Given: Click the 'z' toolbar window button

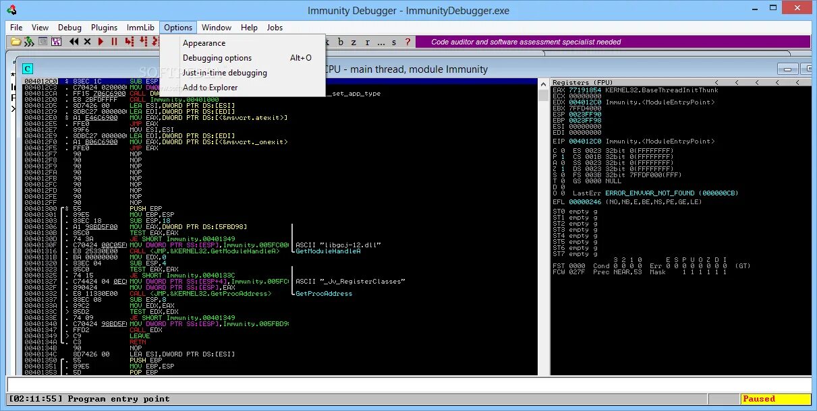Looking at the screenshot, I should tap(354, 42).
